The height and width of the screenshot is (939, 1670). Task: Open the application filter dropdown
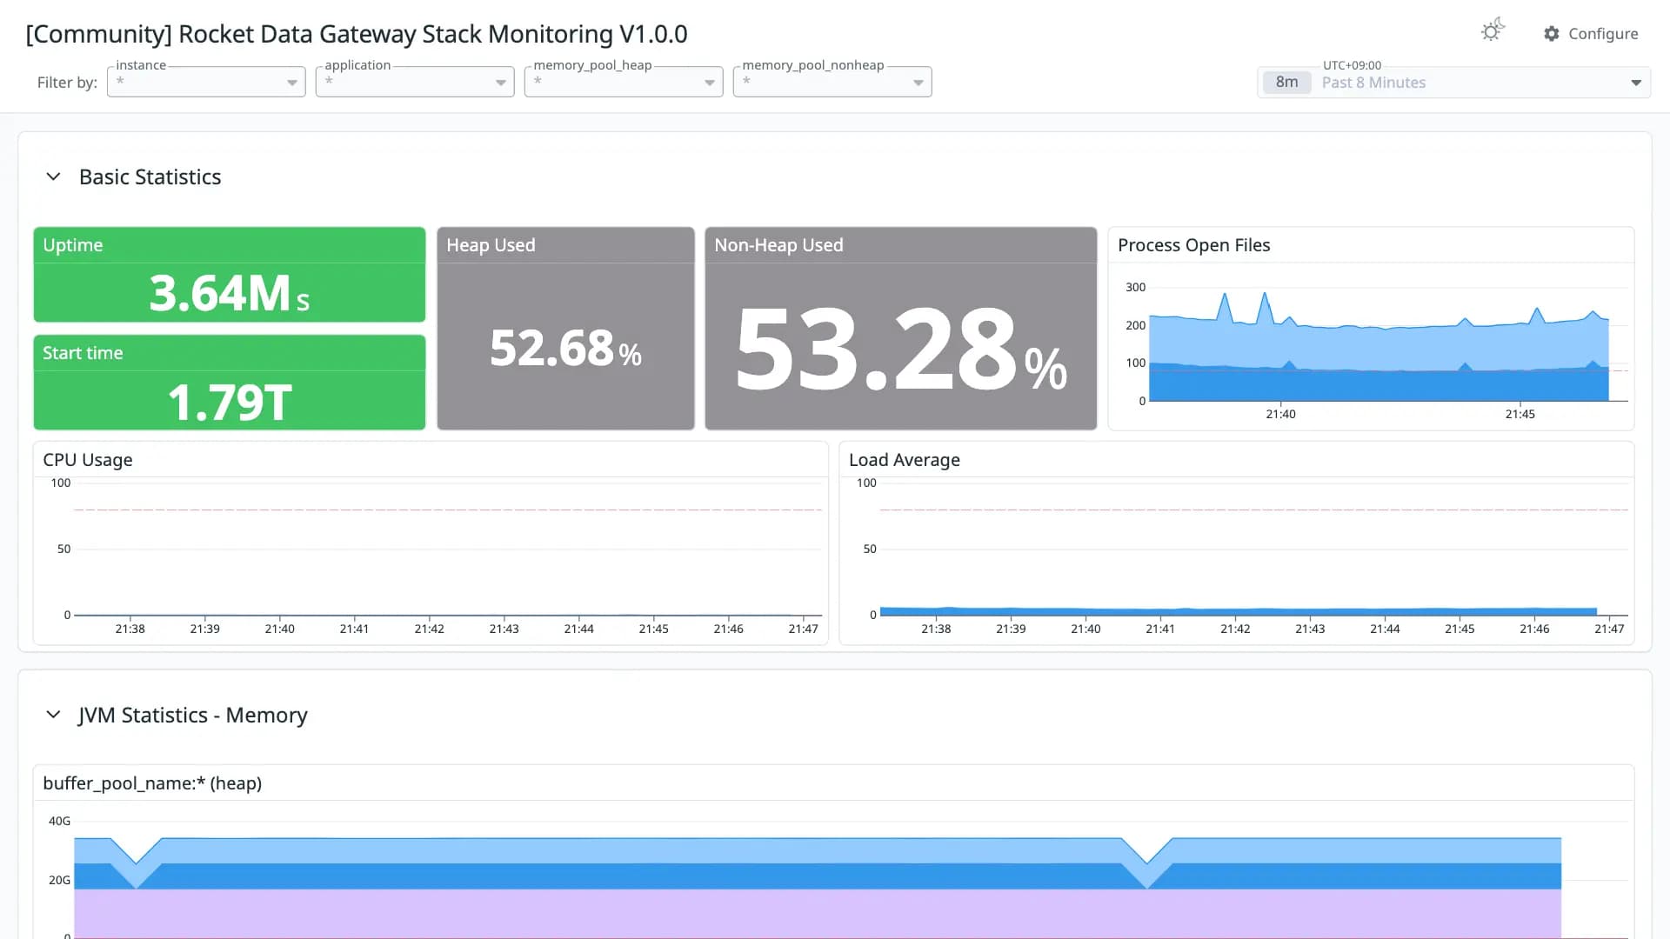point(415,82)
